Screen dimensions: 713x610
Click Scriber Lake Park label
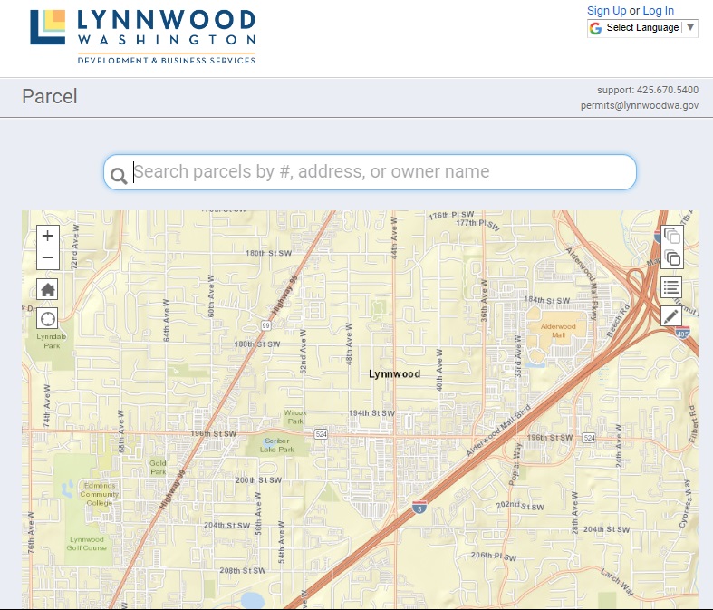(277, 445)
